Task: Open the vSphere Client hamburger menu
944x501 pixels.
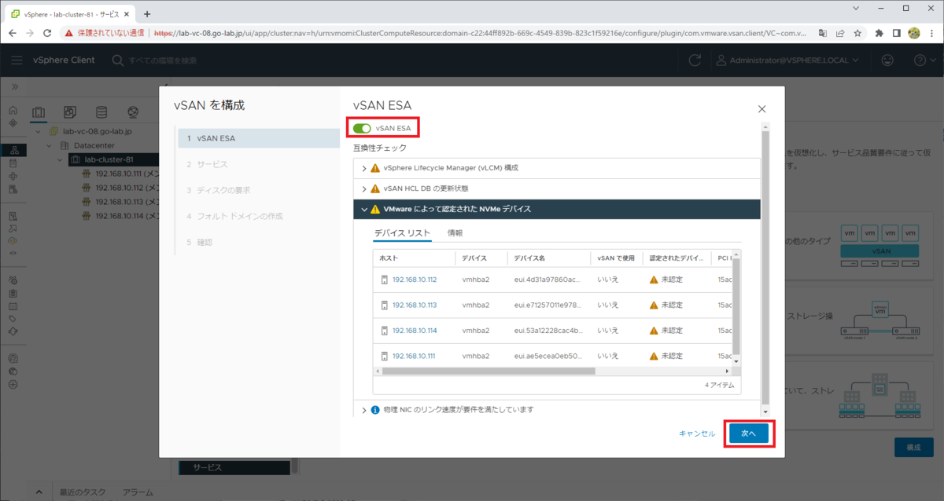Action: click(x=17, y=60)
